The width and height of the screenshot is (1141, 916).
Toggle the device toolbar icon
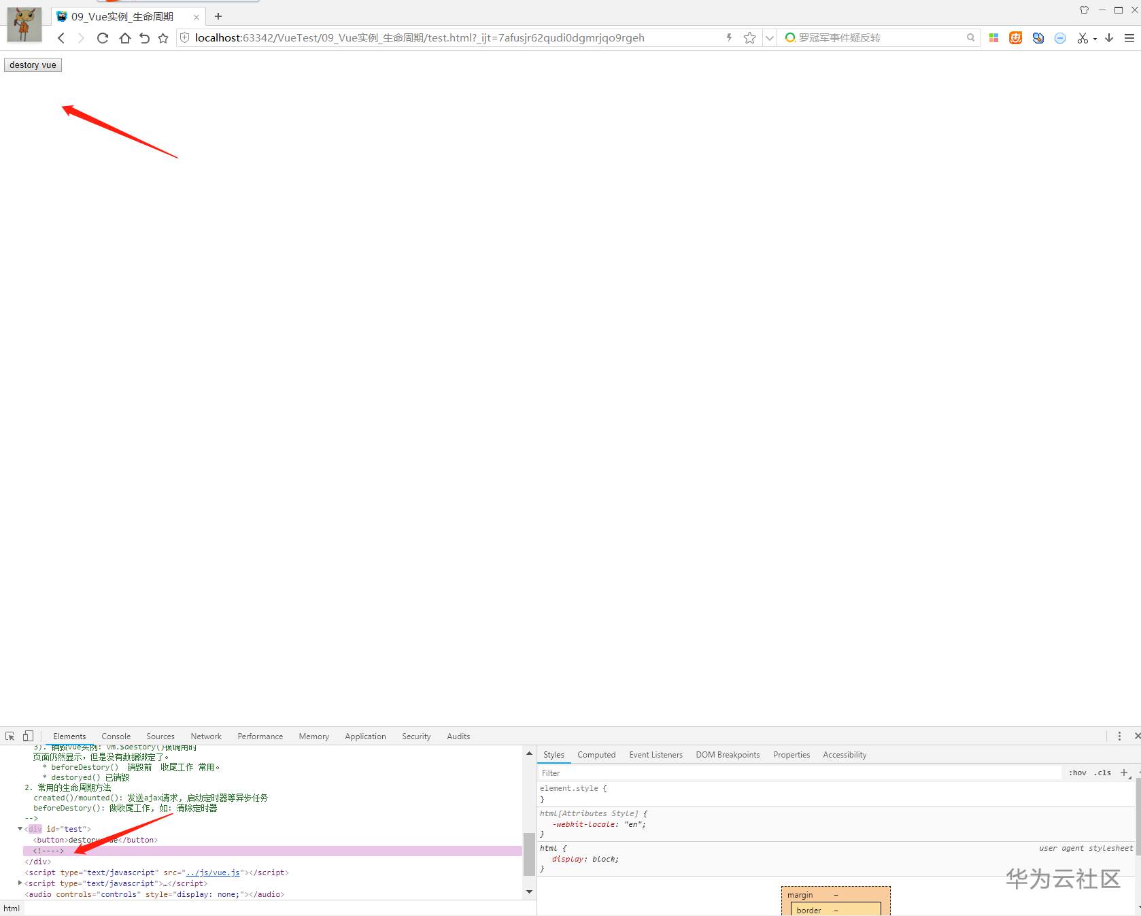[x=28, y=736]
